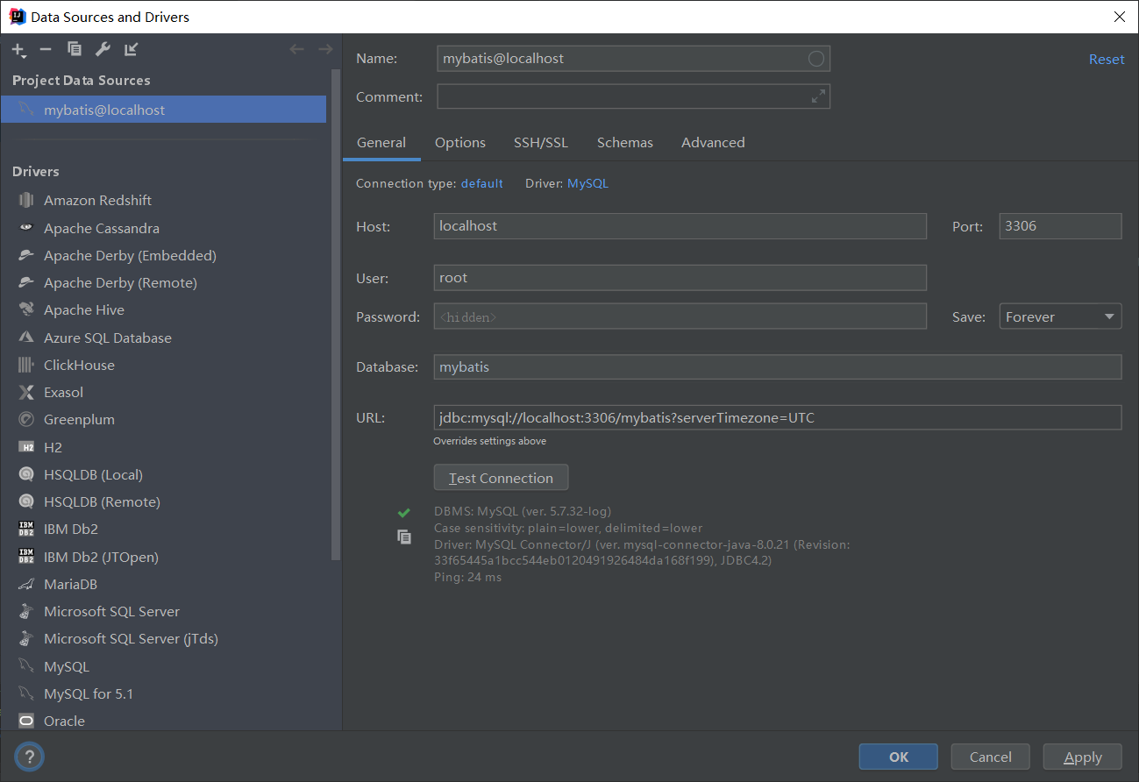Remove the selected data source using minus icon
The width and height of the screenshot is (1139, 782).
[x=46, y=49]
